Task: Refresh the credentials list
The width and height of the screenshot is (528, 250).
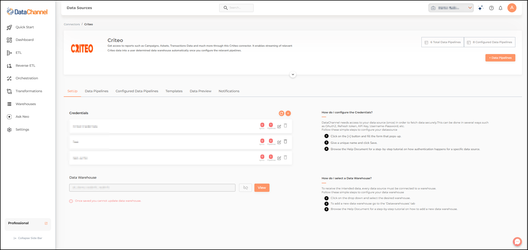Action: [281, 113]
